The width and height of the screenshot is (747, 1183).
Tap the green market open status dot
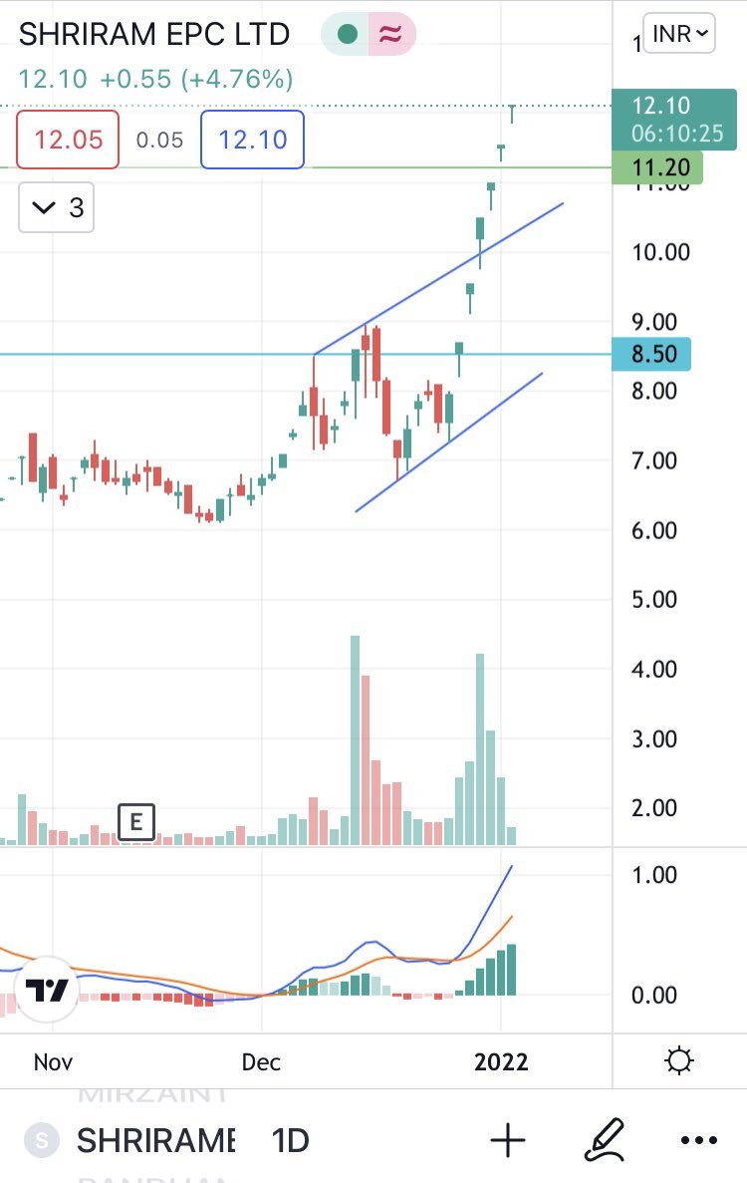348,34
